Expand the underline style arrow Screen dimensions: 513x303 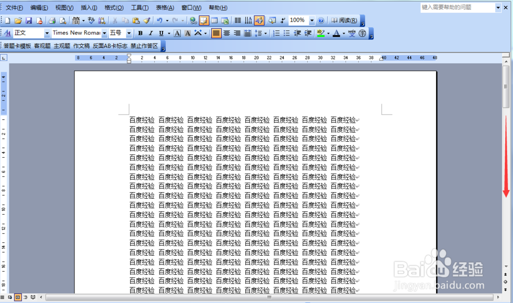169,33
